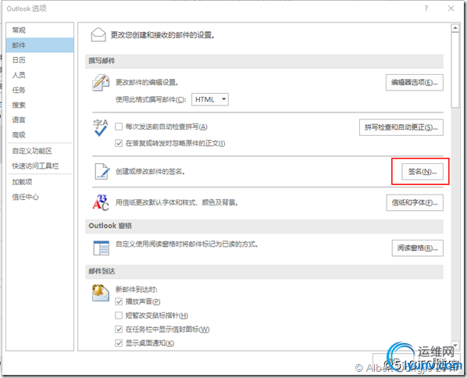This screenshot has width=467, height=378.
Task: Click the 撰写邮件 section header
Action: click(x=264, y=61)
